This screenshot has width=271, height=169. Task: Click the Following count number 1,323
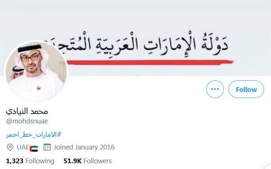tap(15, 161)
